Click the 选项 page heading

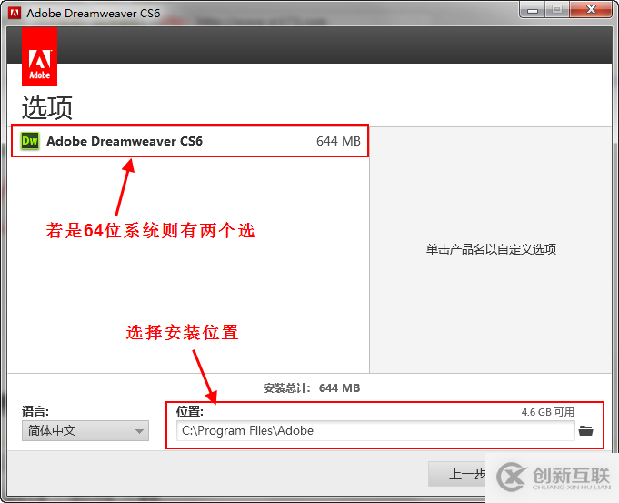point(46,107)
